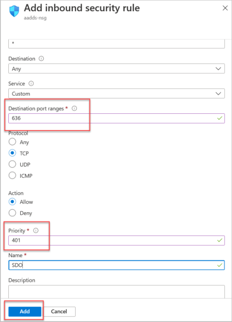This screenshot has width=232, height=322.
Task: Close the Add inbound security rule panel
Action: (x=225, y=8)
